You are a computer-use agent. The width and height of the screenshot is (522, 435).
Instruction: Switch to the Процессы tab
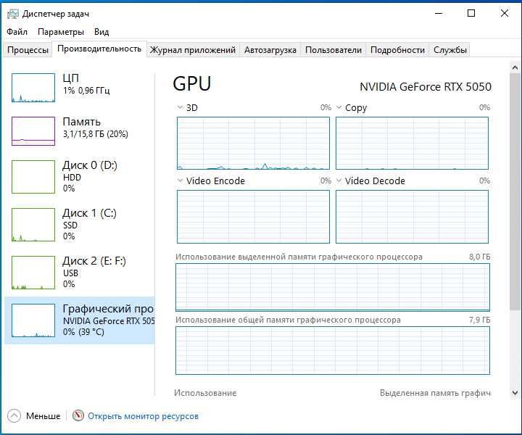(x=28, y=50)
